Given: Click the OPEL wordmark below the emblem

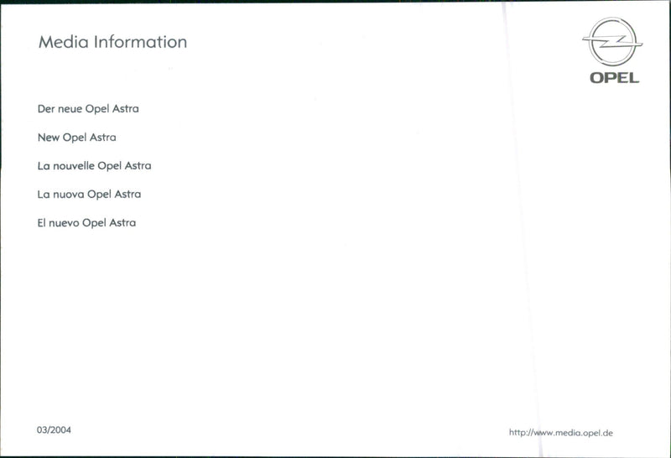Looking at the screenshot, I should pos(614,78).
